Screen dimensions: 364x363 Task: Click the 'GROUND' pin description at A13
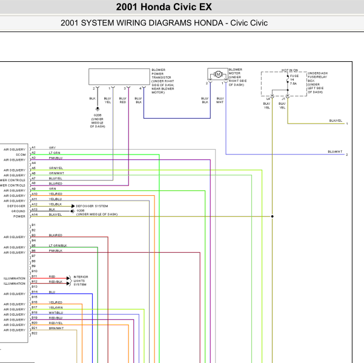18,211
